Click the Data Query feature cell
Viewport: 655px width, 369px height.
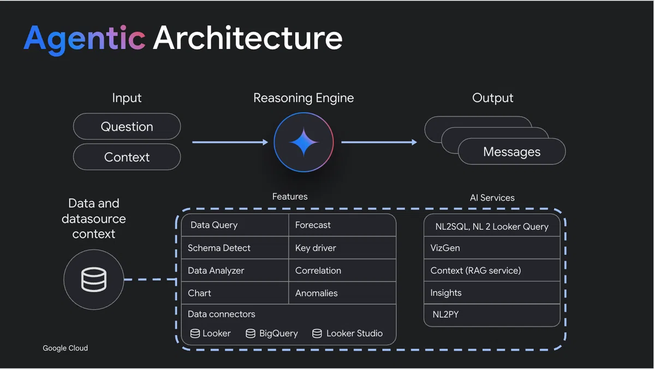point(235,225)
